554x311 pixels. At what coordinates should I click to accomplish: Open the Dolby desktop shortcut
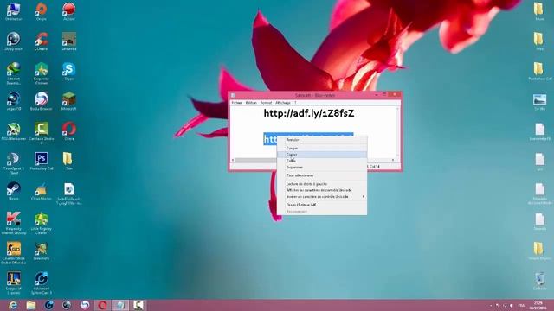[x=14, y=41]
